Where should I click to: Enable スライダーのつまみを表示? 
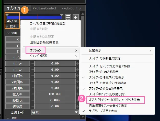[x=117, y=72]
